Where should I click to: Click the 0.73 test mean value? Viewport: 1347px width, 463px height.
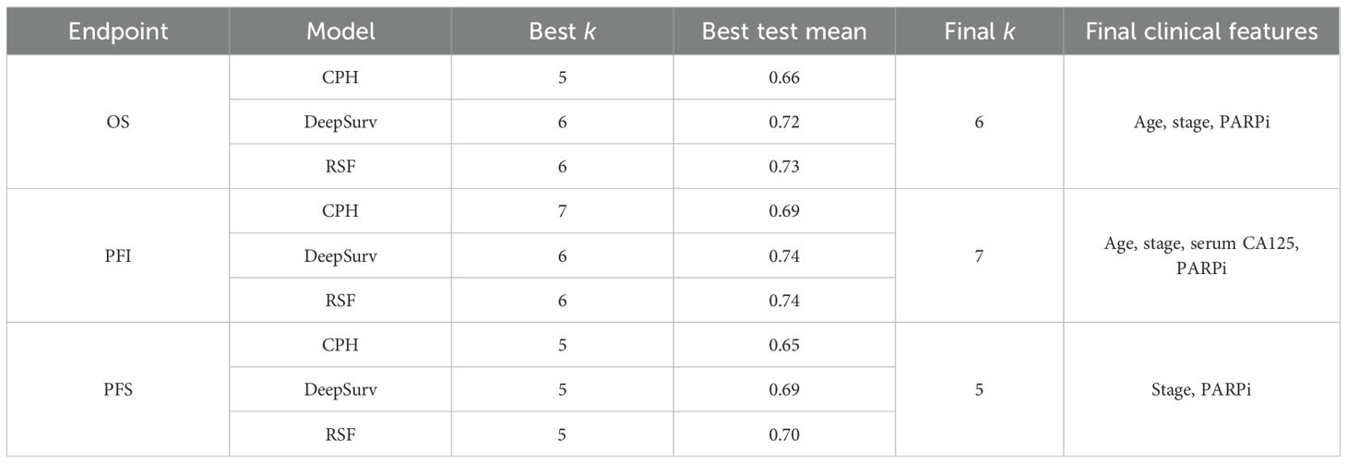(x=783, y=166)
